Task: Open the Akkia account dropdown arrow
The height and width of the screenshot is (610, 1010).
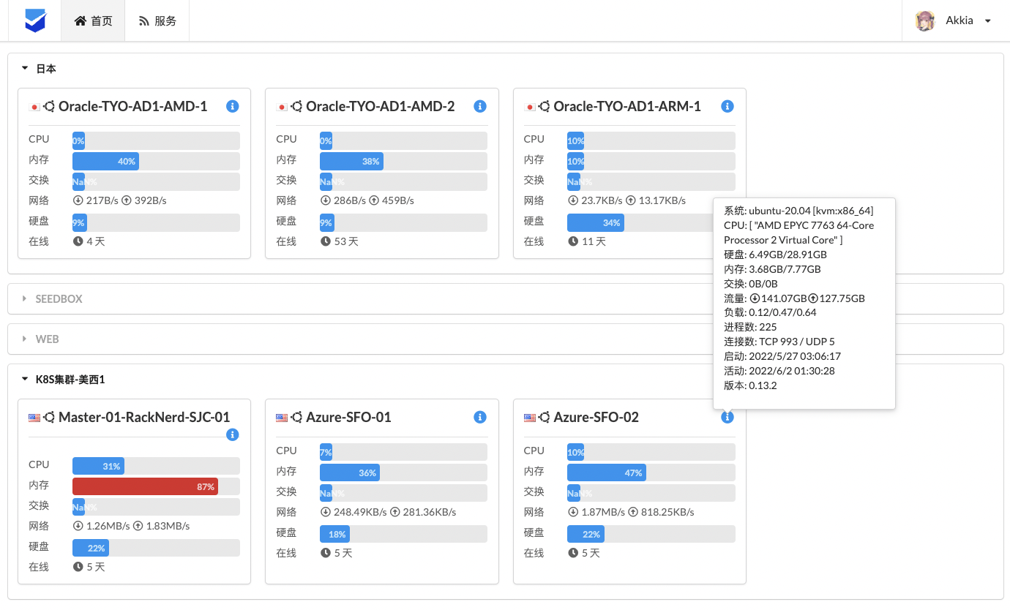Action: [987, 20]
